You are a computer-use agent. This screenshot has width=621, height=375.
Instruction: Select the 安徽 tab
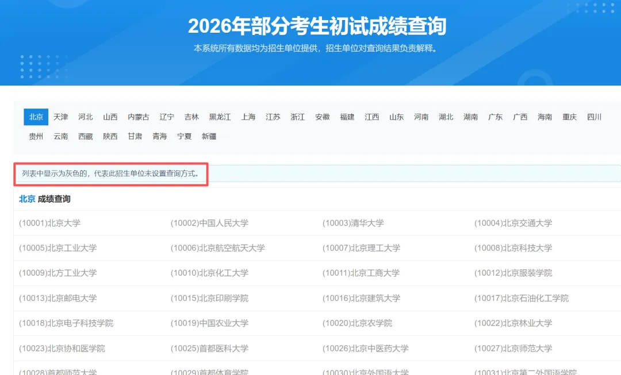point(323,117)
